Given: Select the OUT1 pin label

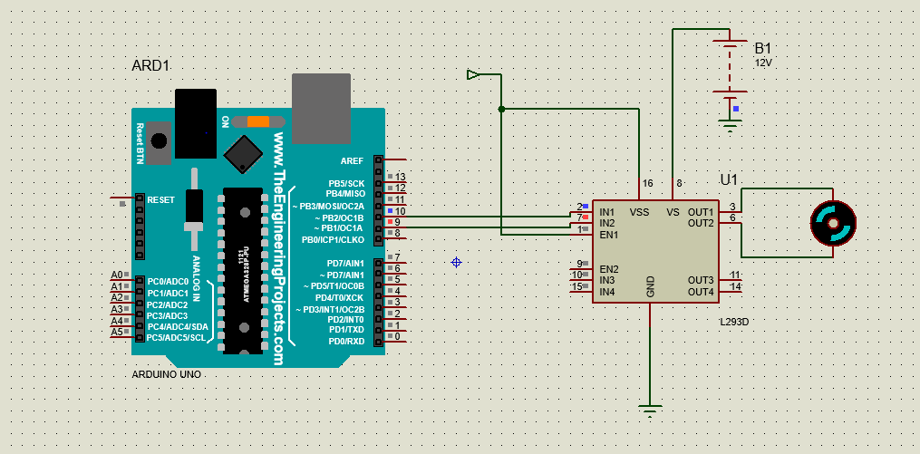Looking at the screenshot, I should 701,212.
